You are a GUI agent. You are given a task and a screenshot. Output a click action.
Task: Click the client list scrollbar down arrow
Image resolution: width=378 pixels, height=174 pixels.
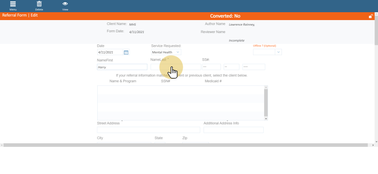click(266, 118)
